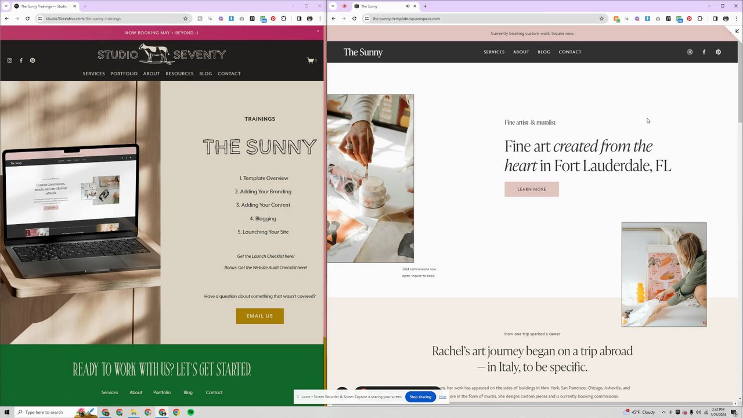Open Spotify from the Windows taskbar
Viewport: 743px width, 418px height.
tap(190, 412)
